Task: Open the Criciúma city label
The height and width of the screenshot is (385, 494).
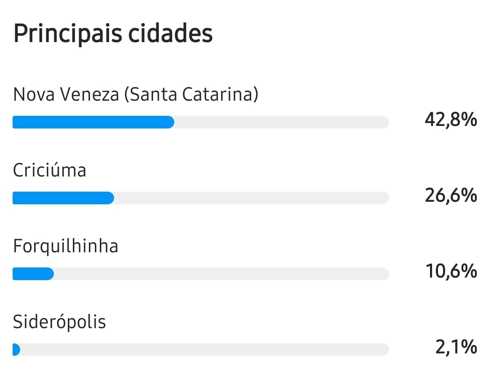Action: tap(49, 170)
